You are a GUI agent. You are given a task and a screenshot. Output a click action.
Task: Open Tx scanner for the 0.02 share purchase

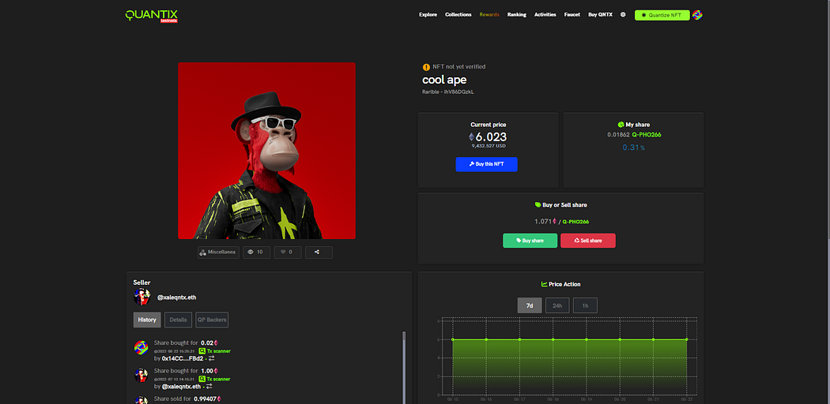coord(214,350)
